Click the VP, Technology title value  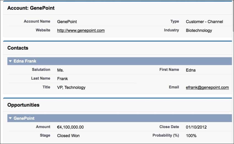coord(71,88)
